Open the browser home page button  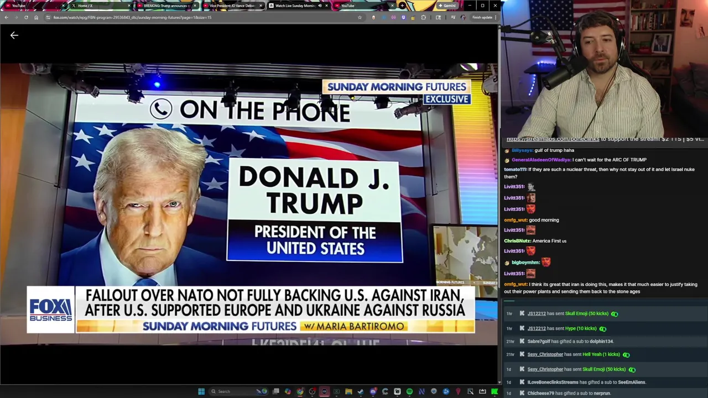coord(36,17)
